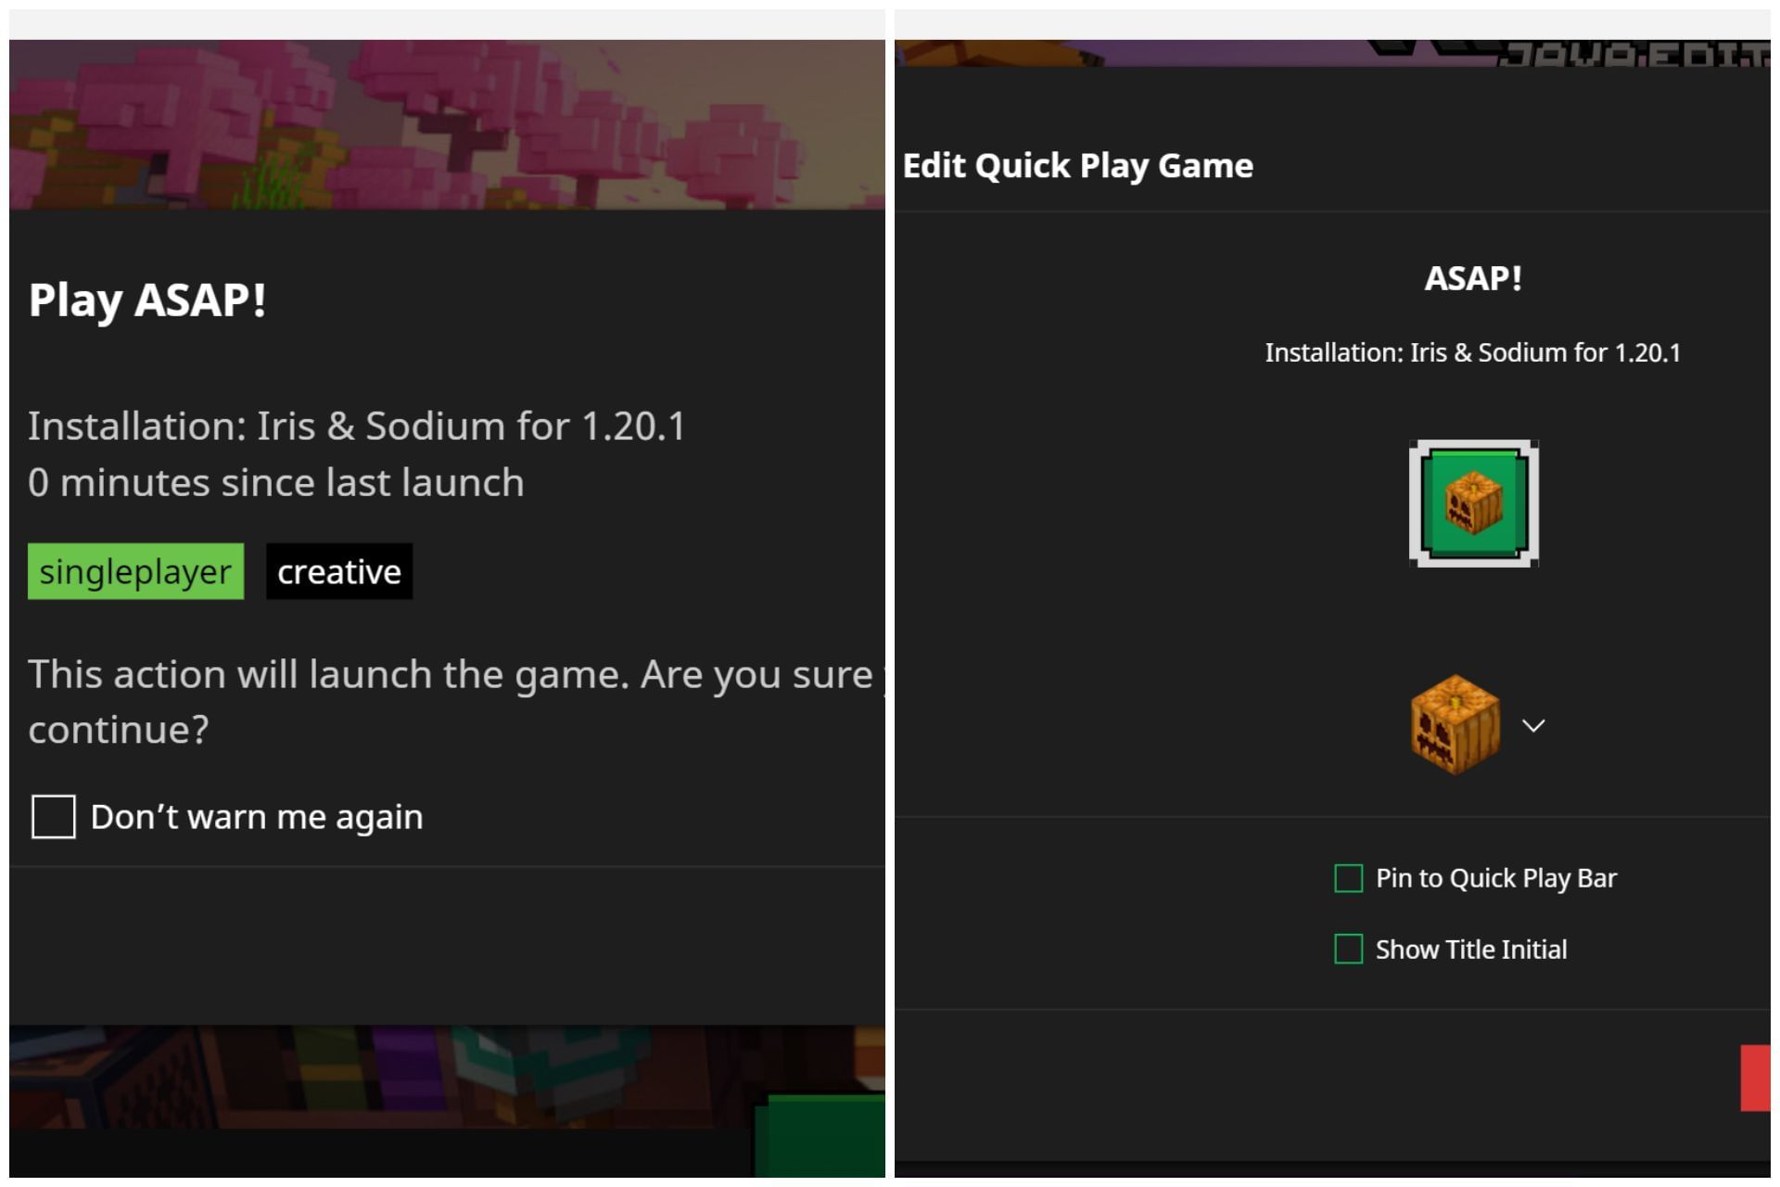Select the "creative" gamemode badge

[338, 571]
